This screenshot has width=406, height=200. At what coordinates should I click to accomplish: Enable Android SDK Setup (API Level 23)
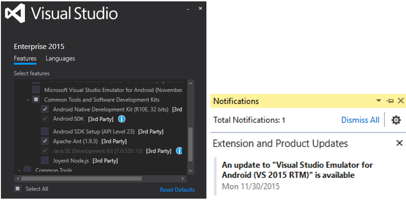point(45,132)
